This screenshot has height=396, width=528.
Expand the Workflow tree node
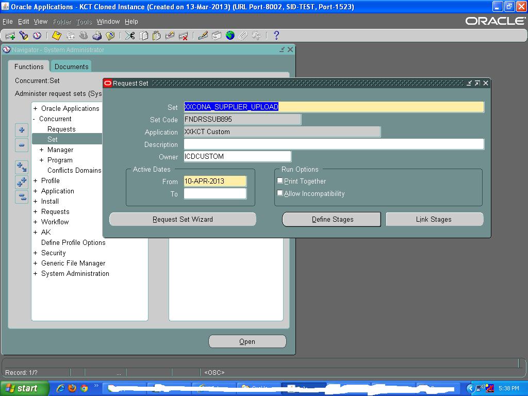[36, 222]
